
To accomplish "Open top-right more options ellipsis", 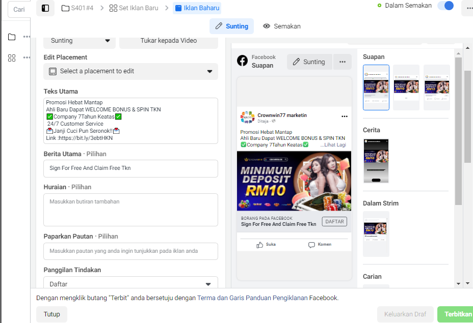I will 469,8.
